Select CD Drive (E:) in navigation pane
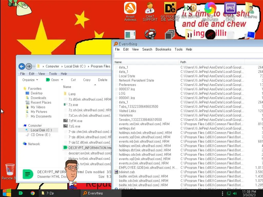This screenshot has width=263, height=197. pyautogui.click(x=40, y=135)
